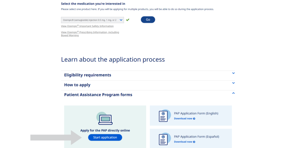Click the laptop icon above Apply online

tap(105, 119)
